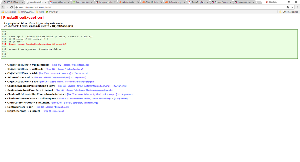Viewport: 300px width, 162px height.
Task: Click the red PrestaShopException heading
Action: 22,18
